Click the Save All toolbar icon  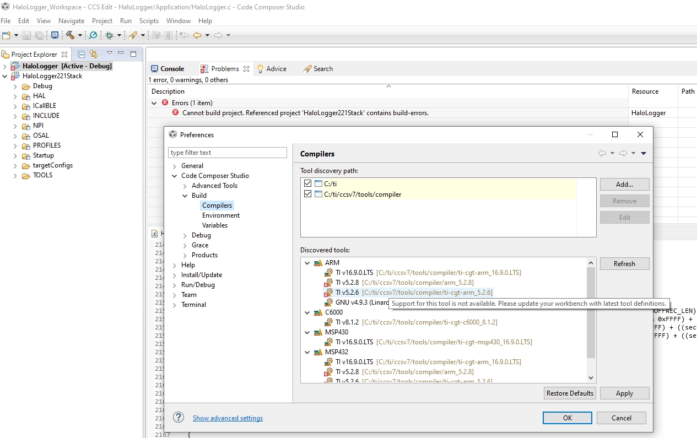(x=39, y=35)
